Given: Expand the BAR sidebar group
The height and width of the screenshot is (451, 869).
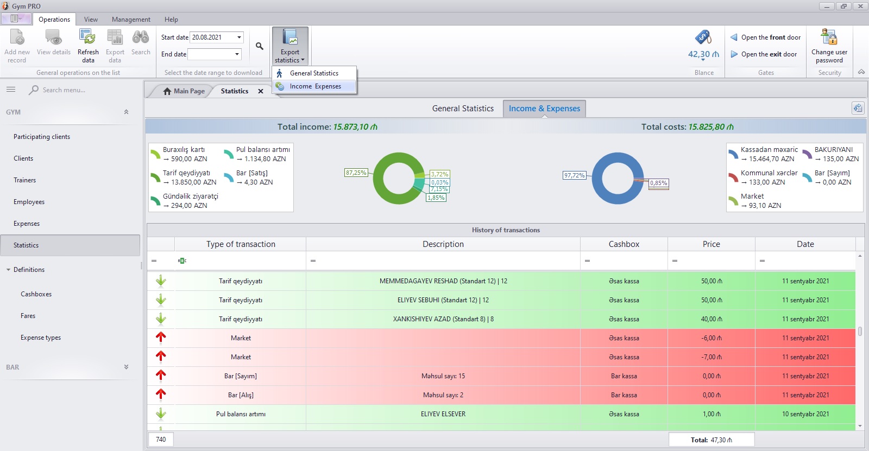Looking at the screenshot, I should [x=126, y=367].
